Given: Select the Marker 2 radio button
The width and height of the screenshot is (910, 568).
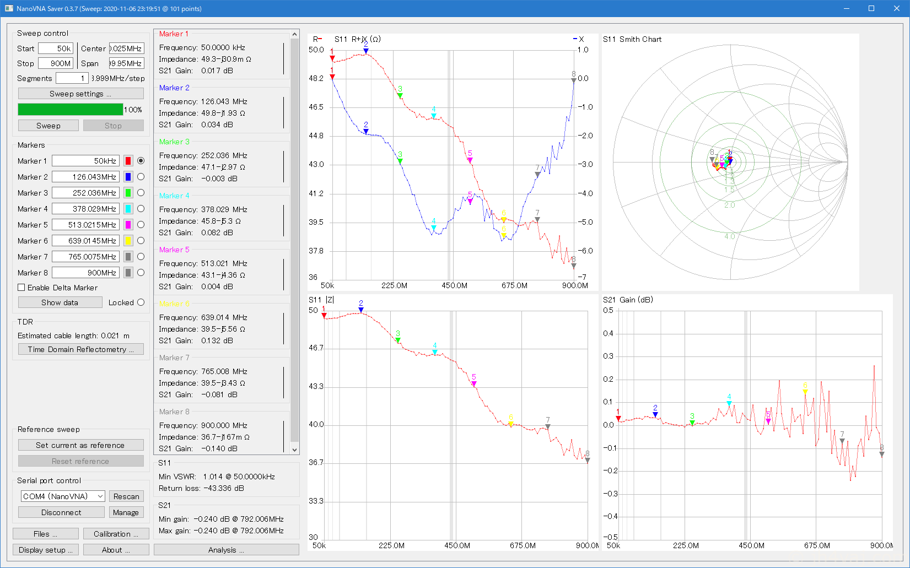Looking at the screenshot, I should (141, 177).
